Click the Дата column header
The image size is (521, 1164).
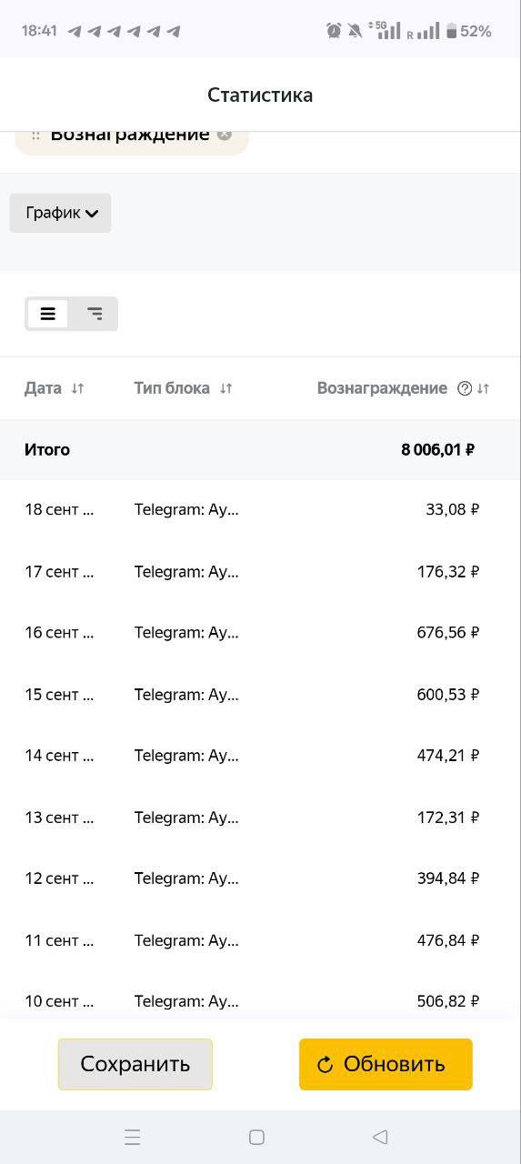pos(43,388)
